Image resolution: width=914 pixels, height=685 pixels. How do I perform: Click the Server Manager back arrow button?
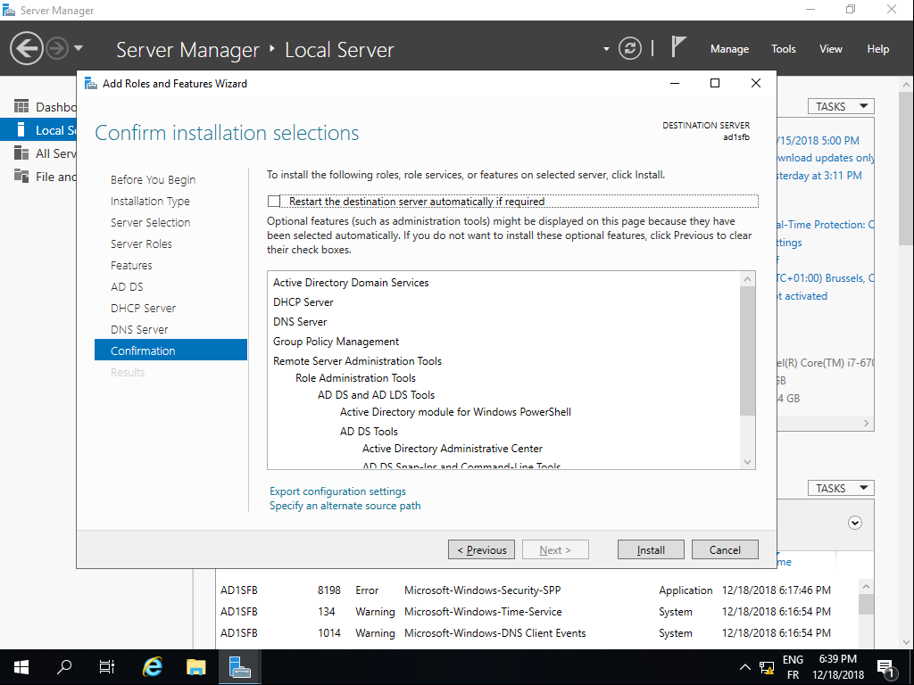click(27, 48)
